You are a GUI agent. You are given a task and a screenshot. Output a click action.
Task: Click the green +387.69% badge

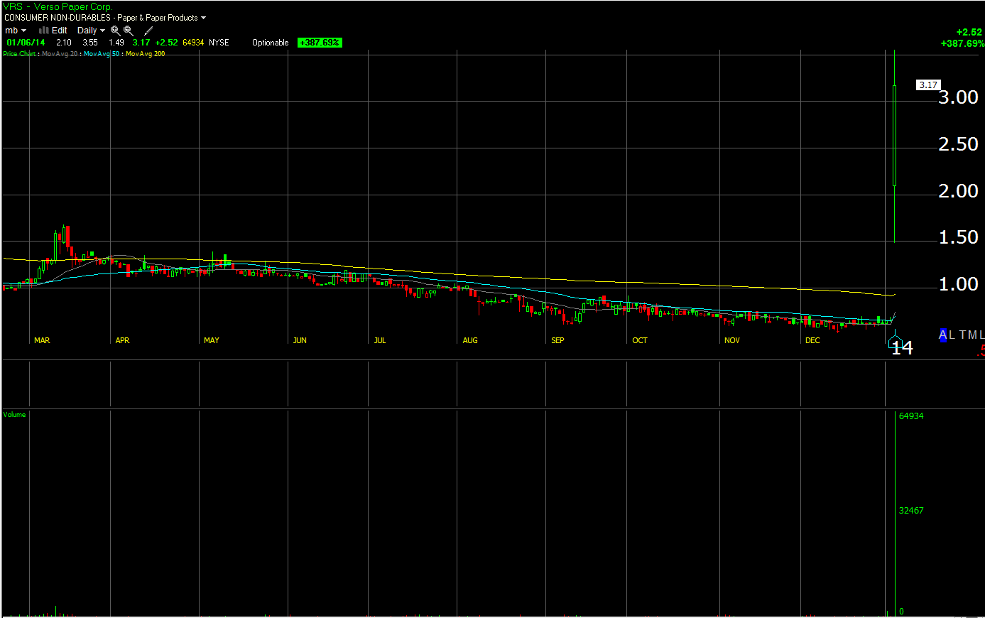coord(320,43)
